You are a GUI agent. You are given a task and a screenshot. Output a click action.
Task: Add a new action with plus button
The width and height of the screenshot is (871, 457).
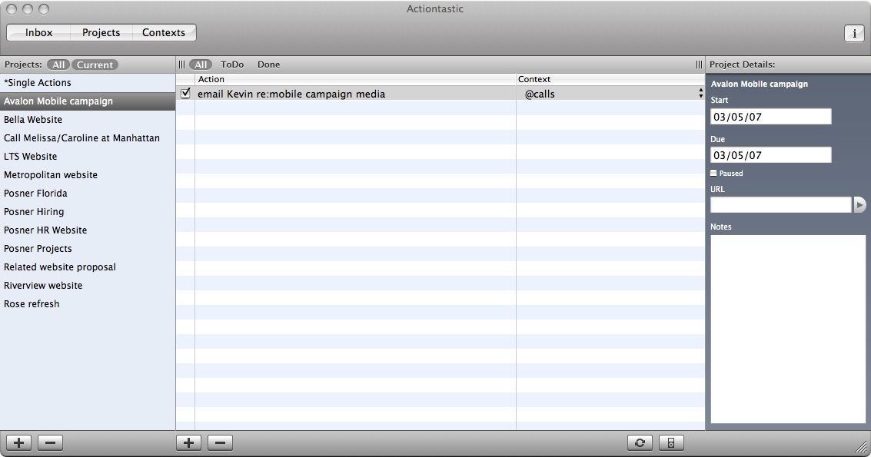click(x=188, y=443)
